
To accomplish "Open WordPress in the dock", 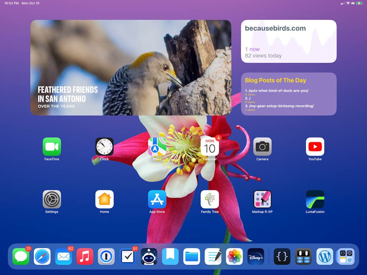I will point(325,256).
